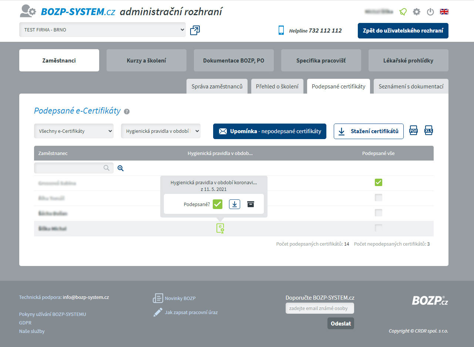The width and height of the screenshot is (474, 347).
Task: Click Podepsané vše column header
Action: tap(378, 153)
